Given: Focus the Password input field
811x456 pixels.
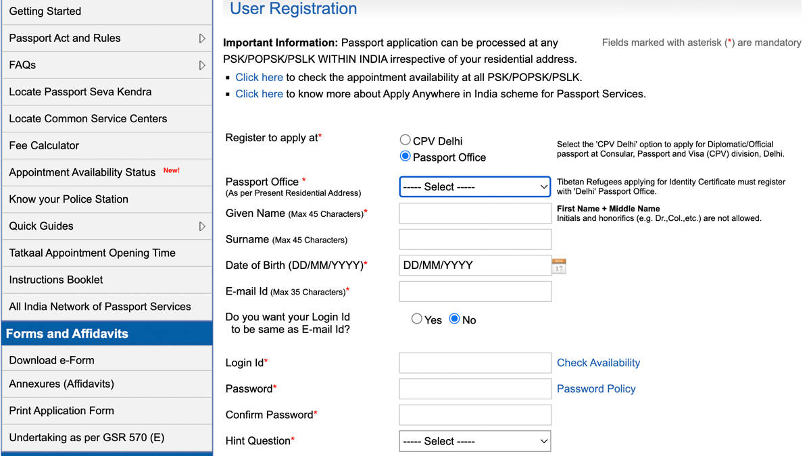Looking at the screenshot, I should (475, 388).
